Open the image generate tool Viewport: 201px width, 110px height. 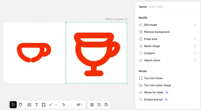click(29, 105)
